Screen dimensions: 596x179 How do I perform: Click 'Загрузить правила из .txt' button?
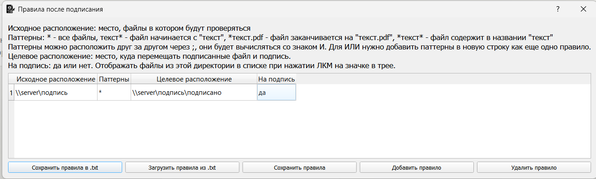[x=182, y=167]
